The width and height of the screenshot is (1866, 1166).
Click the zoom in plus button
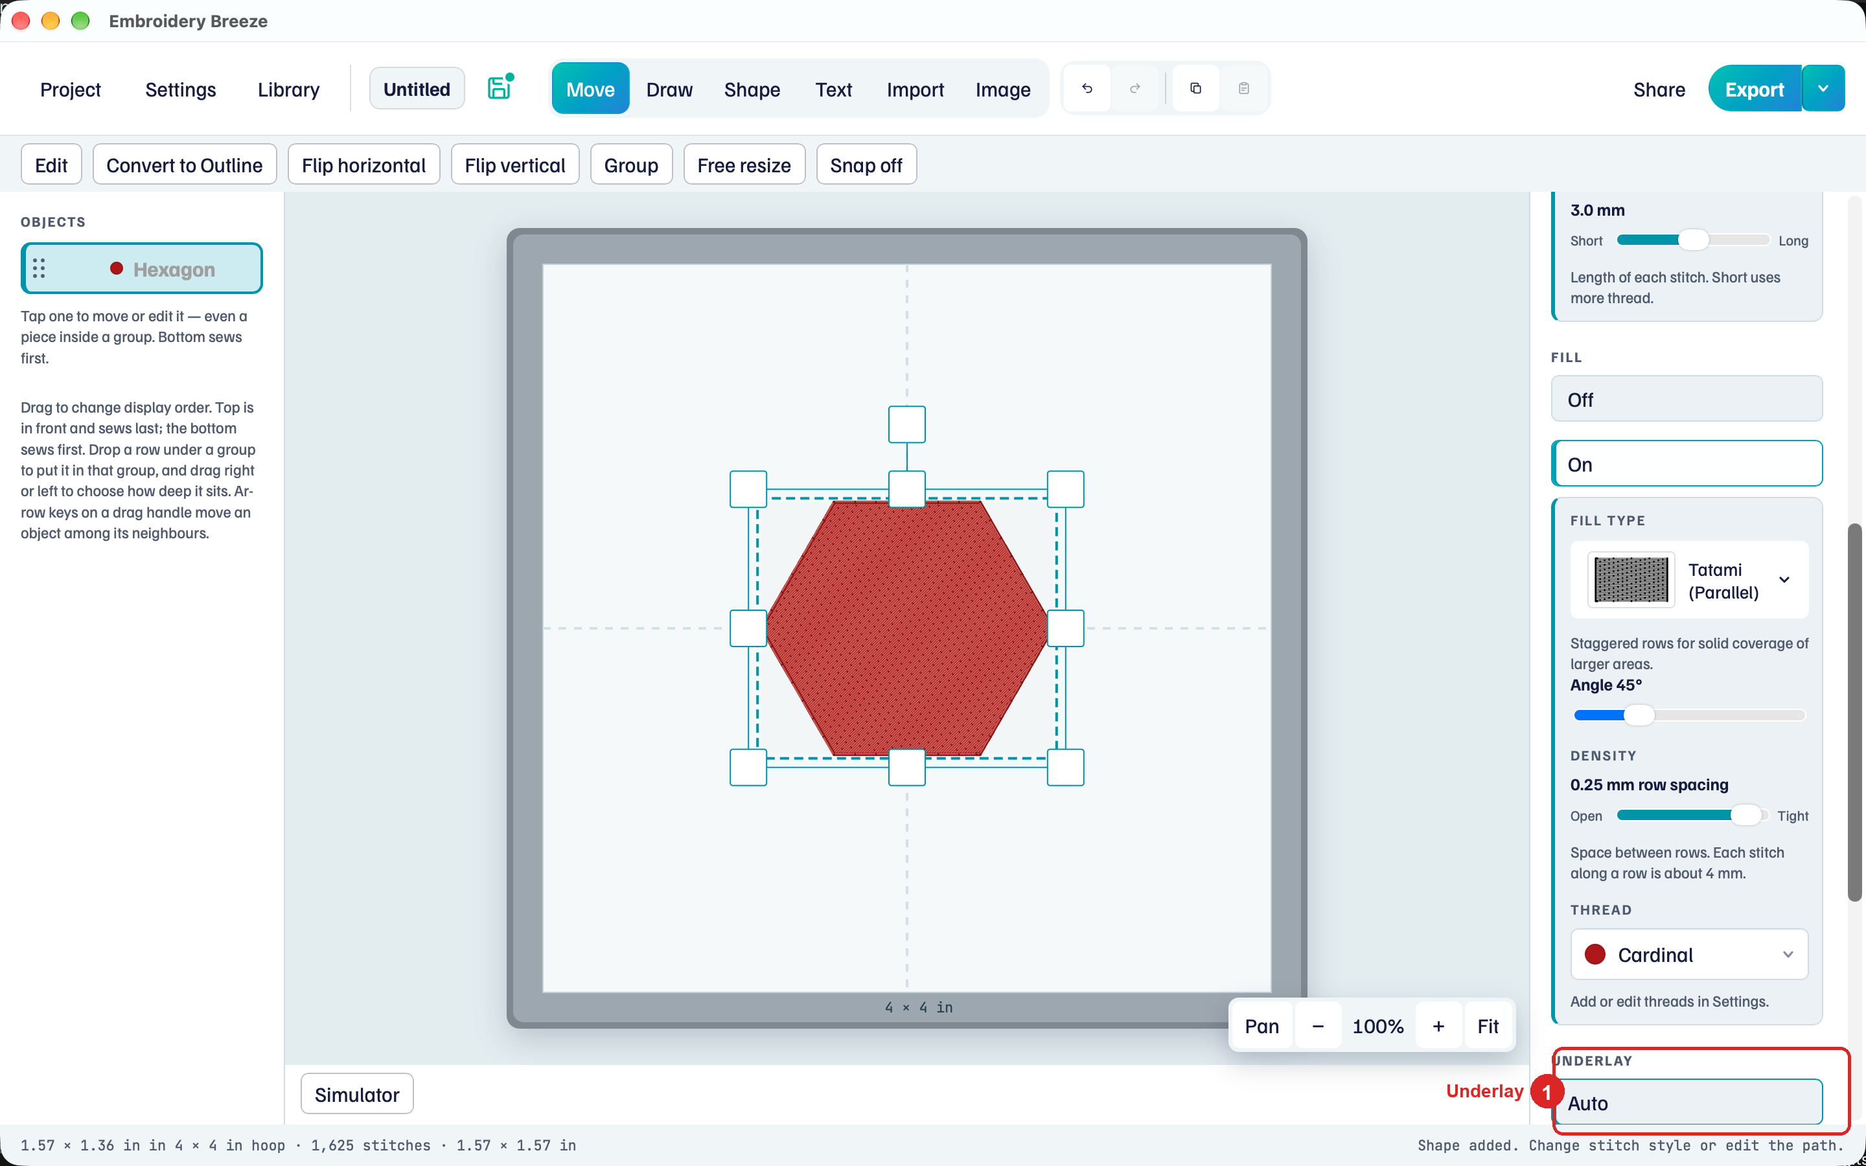coord(1438,1027)
